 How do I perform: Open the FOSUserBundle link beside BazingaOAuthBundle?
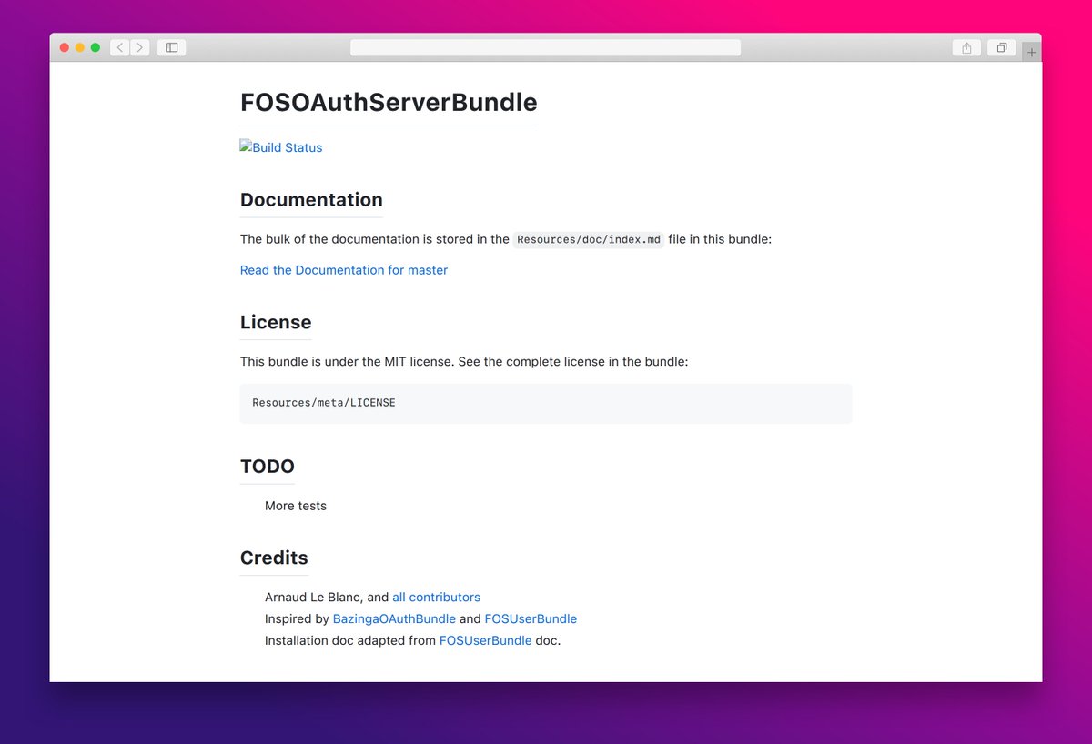(x=531, y=618)
